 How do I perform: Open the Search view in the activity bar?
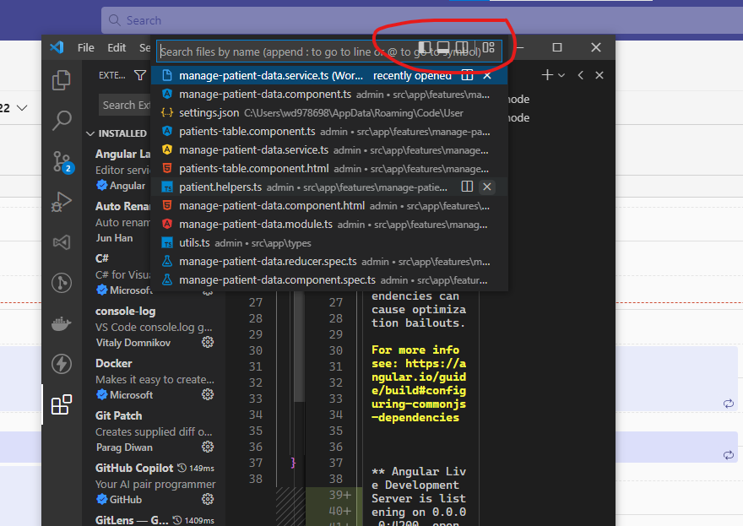[61, 121]
